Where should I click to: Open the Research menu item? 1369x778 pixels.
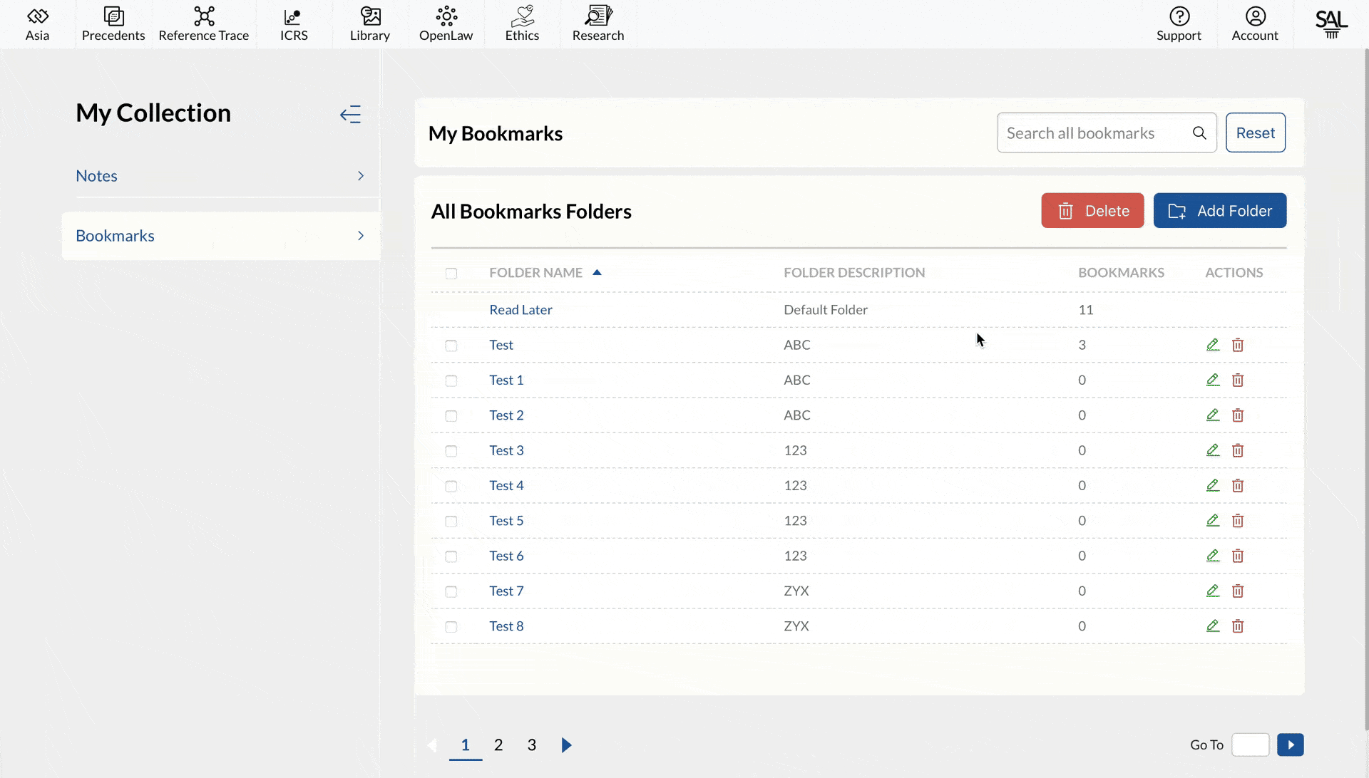pyautogui.click(x=598, y=24)
